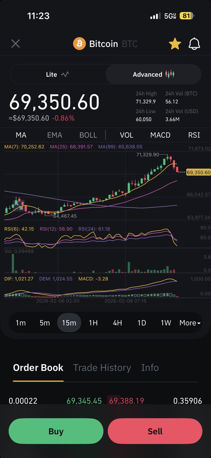Tap the red Sell button
Image resolution: width=211 pixels, height=458 pixels.
(155, 431)
